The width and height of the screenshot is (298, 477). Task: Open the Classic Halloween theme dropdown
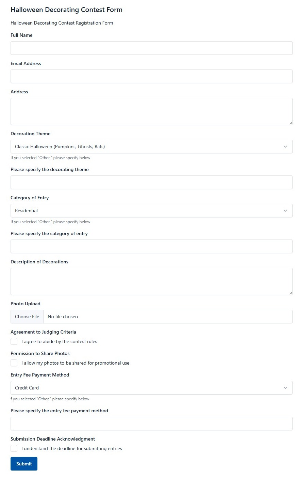pyautogui.click(x=151, y=147)
